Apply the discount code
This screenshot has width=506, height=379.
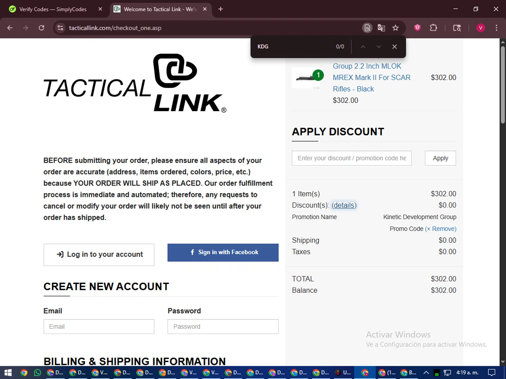440,158
